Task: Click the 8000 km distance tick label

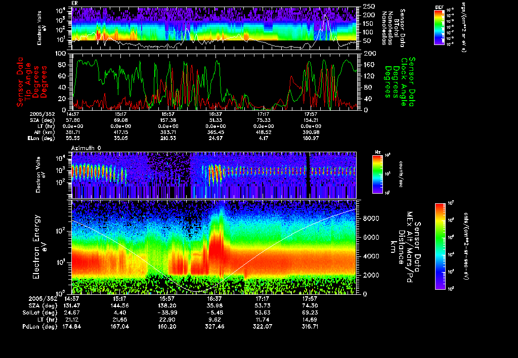Action: click(x=371, y=218)
